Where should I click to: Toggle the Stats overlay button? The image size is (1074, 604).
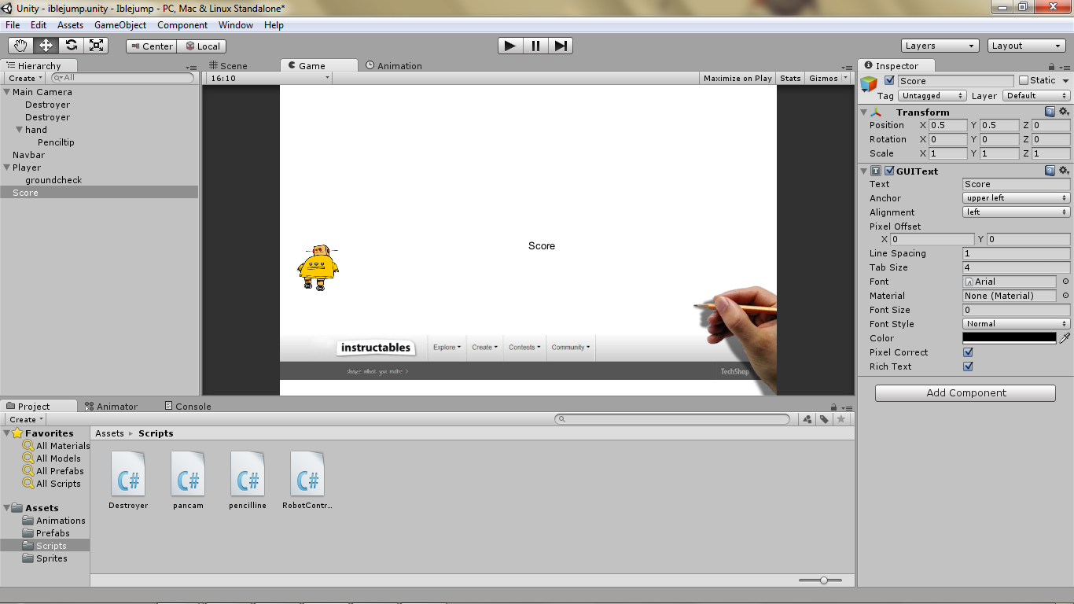(x=790, y=78)
